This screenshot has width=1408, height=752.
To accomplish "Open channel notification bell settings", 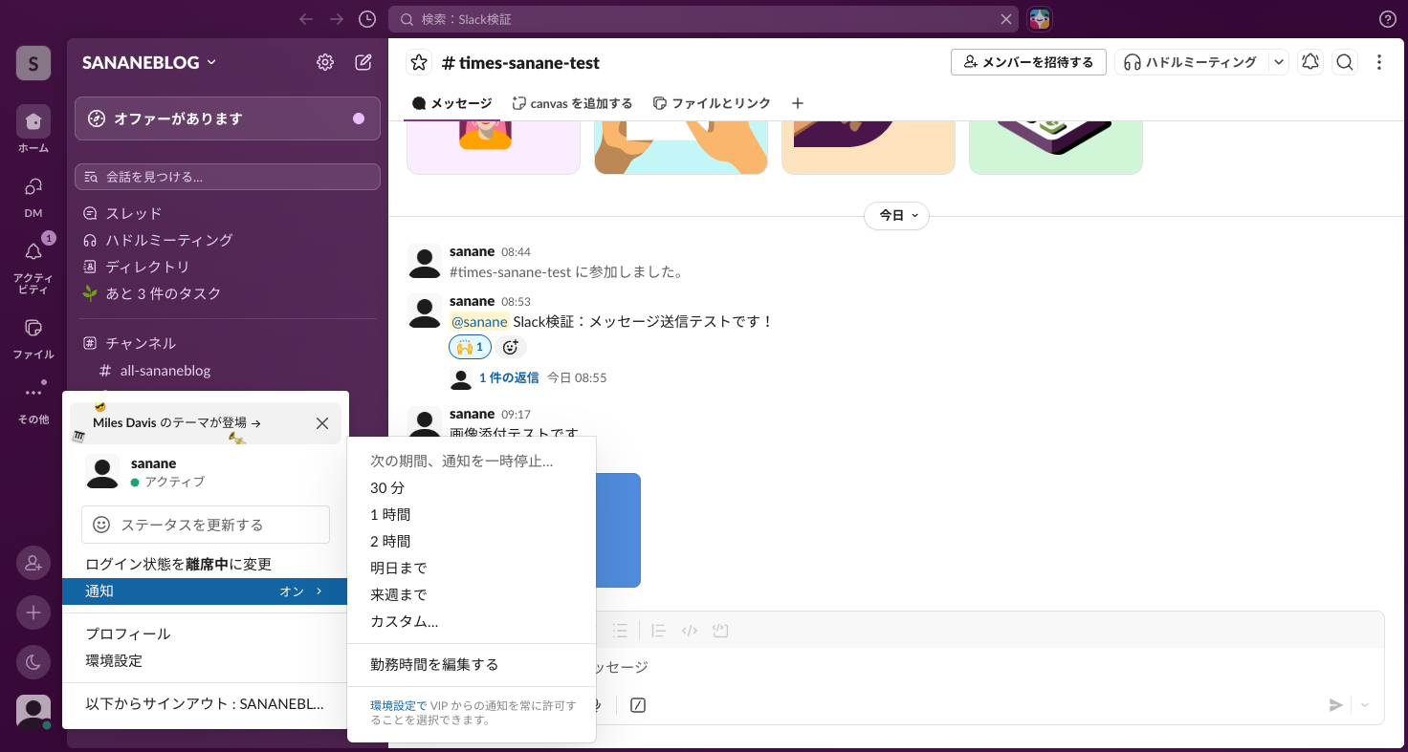I will coord(1310,62).
